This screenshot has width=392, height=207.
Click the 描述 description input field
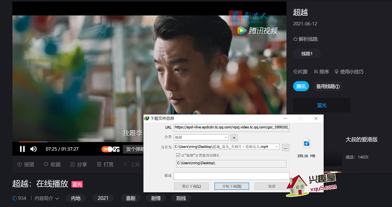click(232, 176)
